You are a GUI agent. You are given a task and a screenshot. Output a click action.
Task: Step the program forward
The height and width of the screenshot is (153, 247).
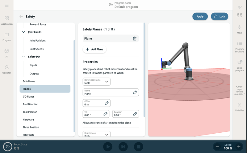(x=123, y=147)
